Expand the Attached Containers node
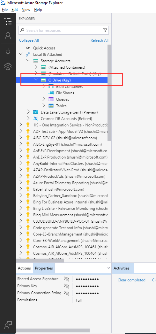This screenshot has width=156, height=334. (x=36, y=67)
